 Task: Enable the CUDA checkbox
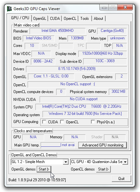(x=44, y=122)
